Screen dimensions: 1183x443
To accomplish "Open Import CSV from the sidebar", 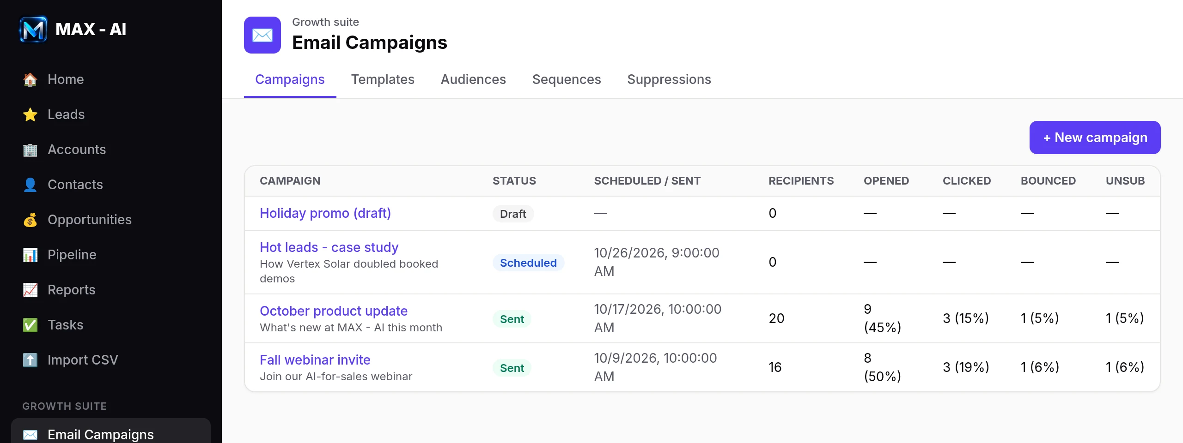I will tap(111, 360).
